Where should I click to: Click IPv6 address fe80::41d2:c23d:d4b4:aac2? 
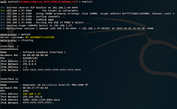pos(41,100)
